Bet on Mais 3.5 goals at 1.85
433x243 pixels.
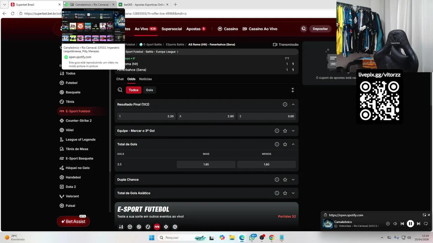206,165
